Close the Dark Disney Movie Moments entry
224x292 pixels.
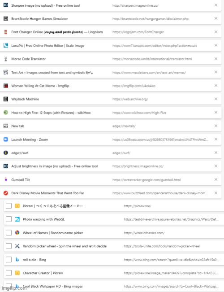click(216, 193)
